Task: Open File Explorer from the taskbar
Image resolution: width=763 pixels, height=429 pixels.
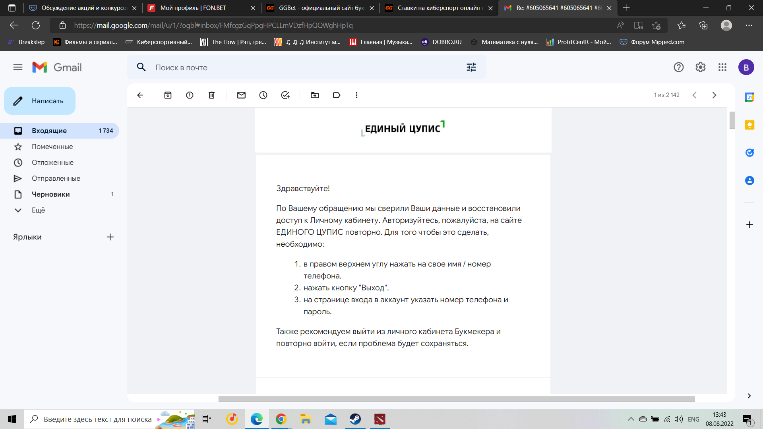Action: [306, 419]
